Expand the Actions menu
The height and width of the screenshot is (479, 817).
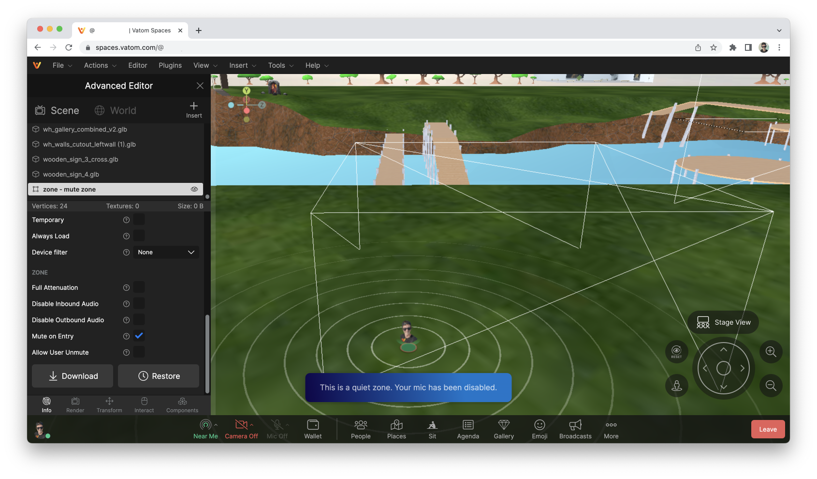pos(100,65)
